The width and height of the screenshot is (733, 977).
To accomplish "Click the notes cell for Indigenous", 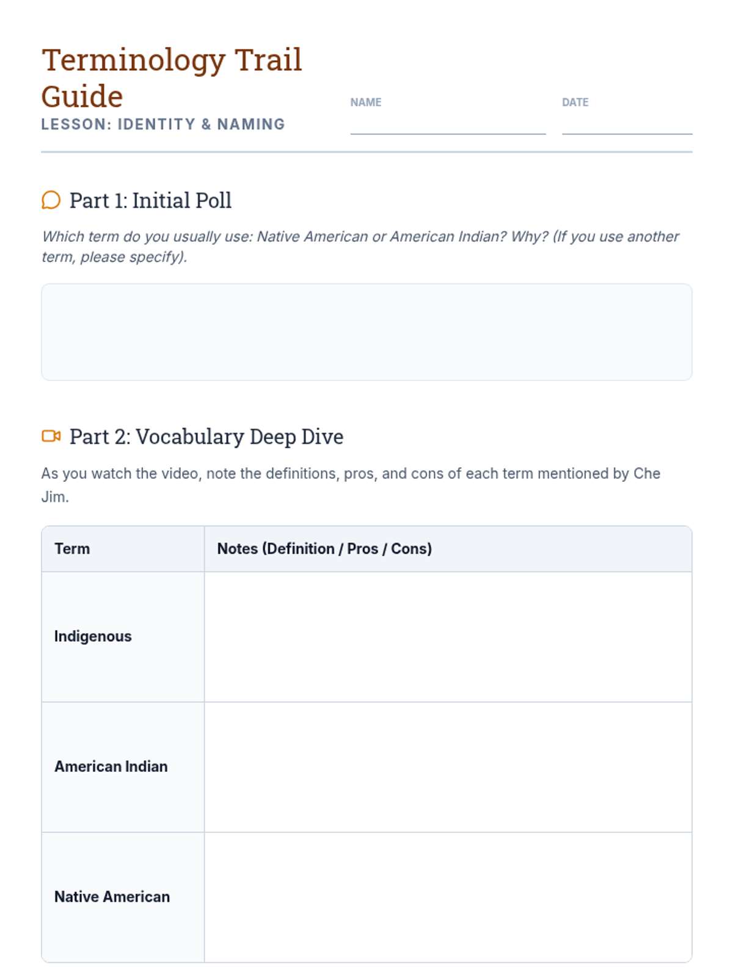I will pyautogui.click(x=448, y=636).
